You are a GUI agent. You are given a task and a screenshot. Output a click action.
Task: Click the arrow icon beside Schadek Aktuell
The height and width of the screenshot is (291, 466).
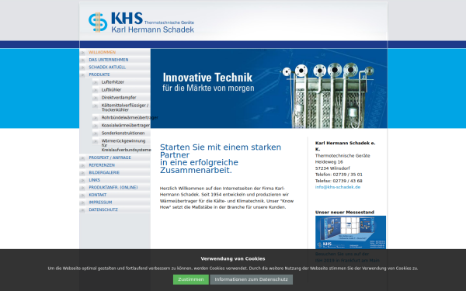pyautogui.click(x=82, y=68)
